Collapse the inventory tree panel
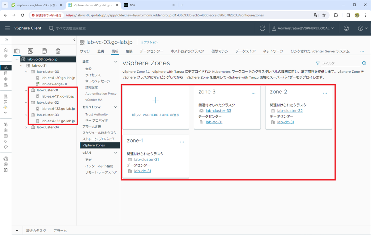The width and height of the screenshot is (371, 235). pyautogui.click(x=74, y=40)
